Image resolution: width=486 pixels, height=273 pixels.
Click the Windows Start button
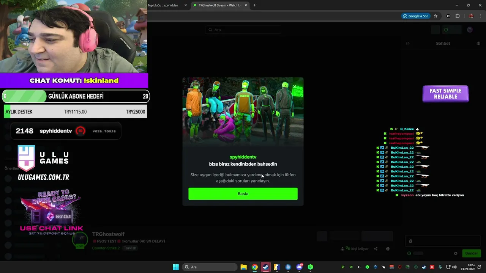tap(176, 267)
